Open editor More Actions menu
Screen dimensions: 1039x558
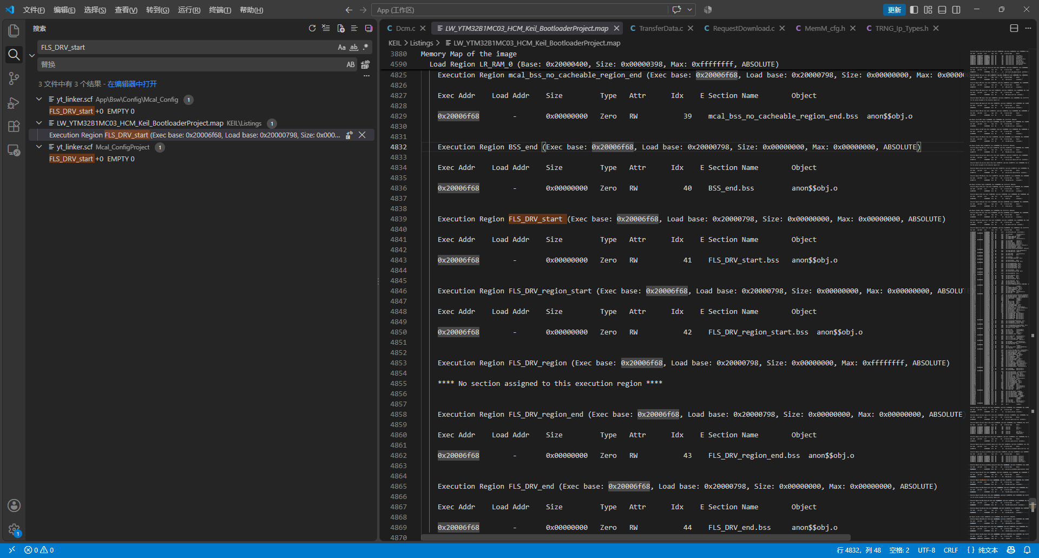[x=1028, y=28]
